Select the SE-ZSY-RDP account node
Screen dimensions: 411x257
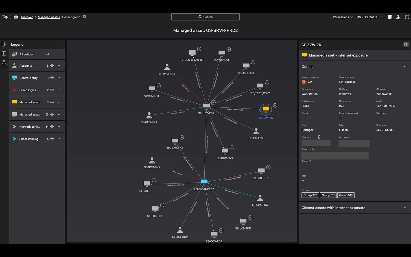[180, 230]
